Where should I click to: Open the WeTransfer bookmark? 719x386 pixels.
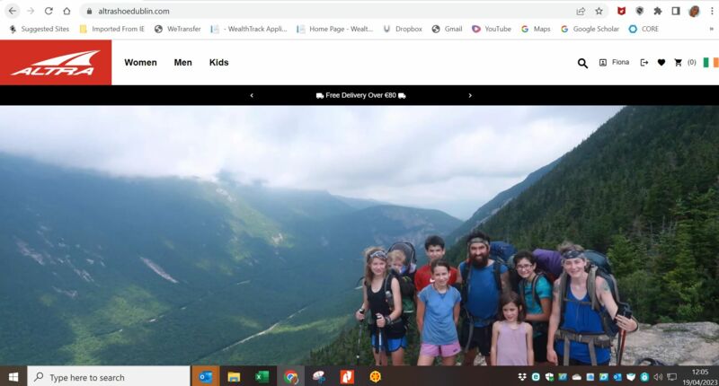177,29
